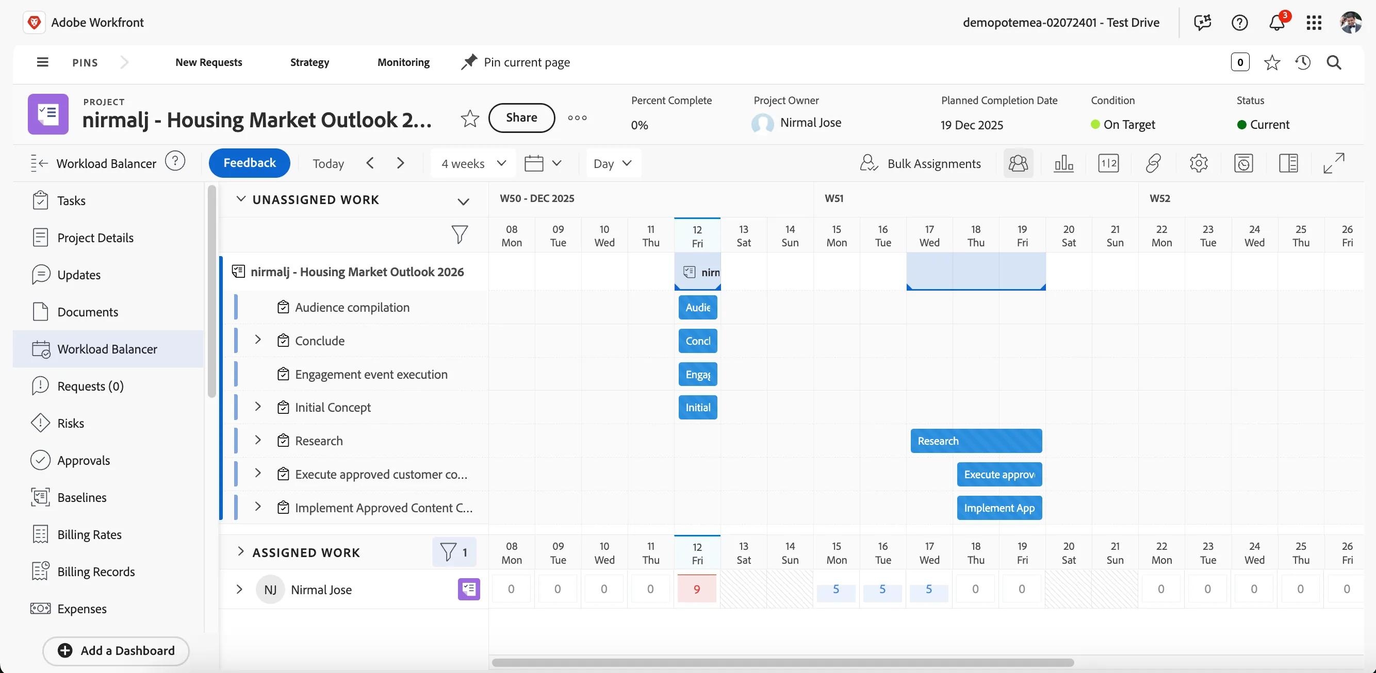
Task: Open notifications bell
Action: tap(1276, 22)
